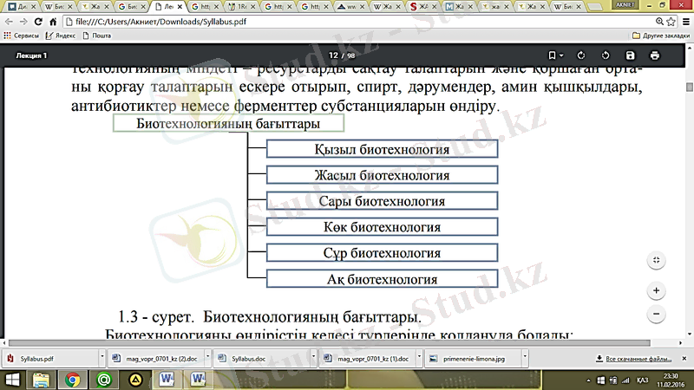Show hidden system tray icons
This screenshot has height=390, width=694.
click(x=588, y=380)
